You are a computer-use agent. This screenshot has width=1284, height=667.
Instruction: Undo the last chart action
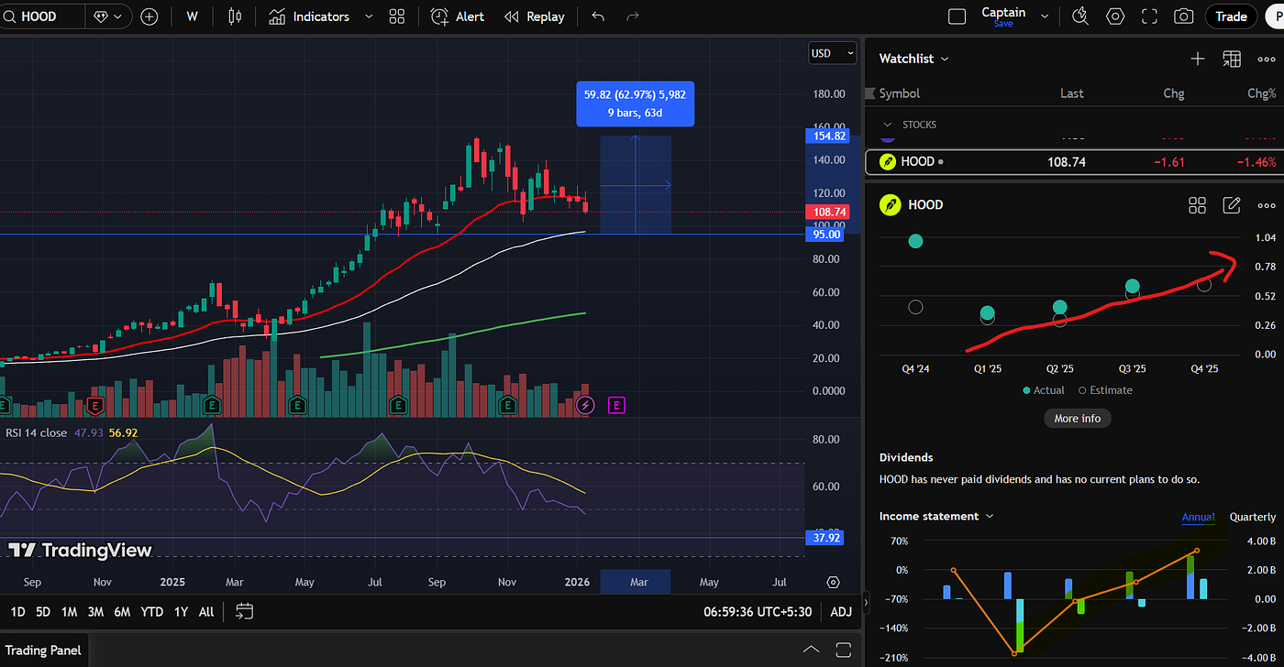tap(598, 16)
